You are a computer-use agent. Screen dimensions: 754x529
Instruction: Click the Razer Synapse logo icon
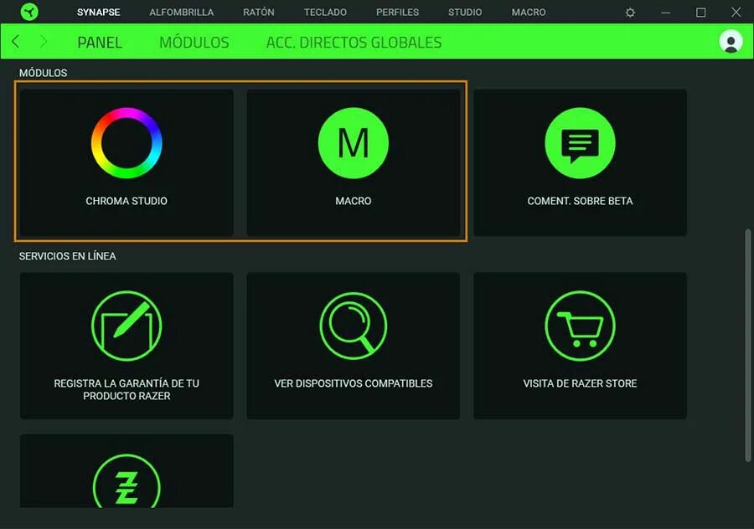click(29, 12)
